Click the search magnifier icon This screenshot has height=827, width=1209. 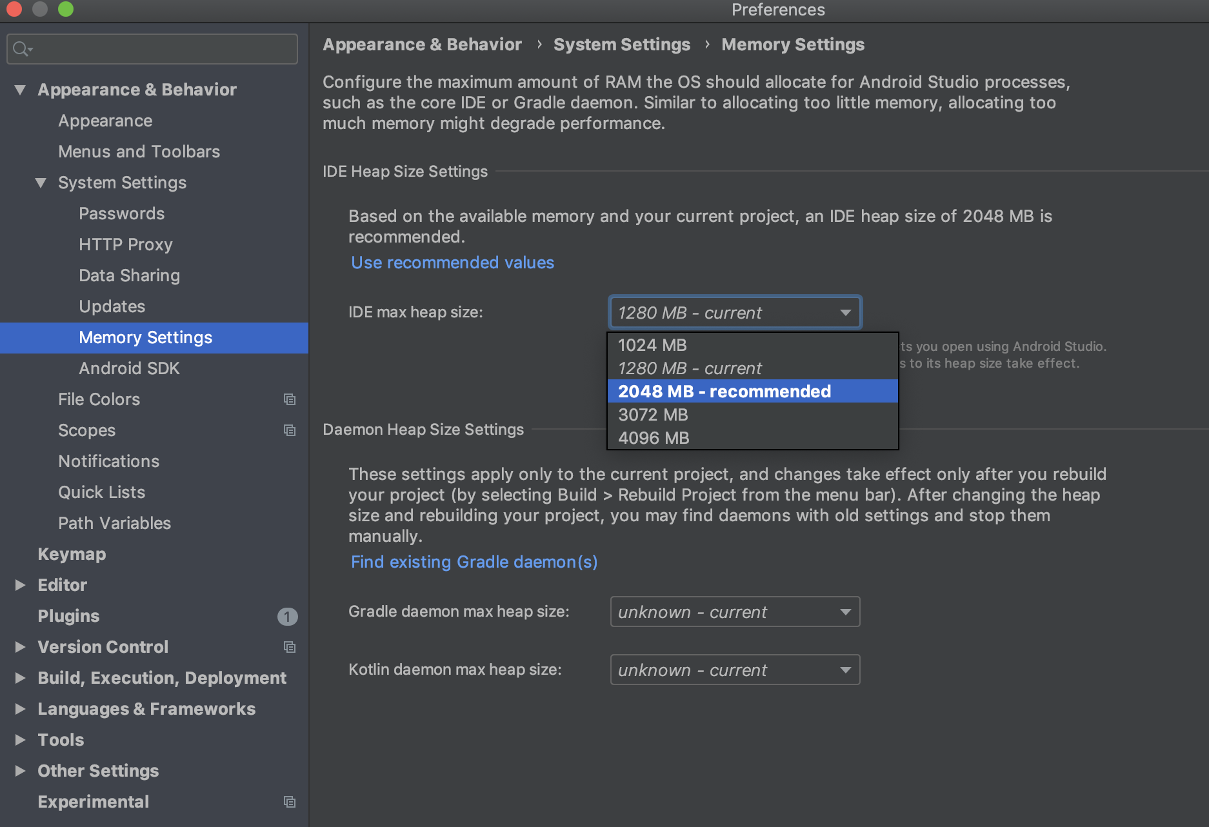point(23,49)
